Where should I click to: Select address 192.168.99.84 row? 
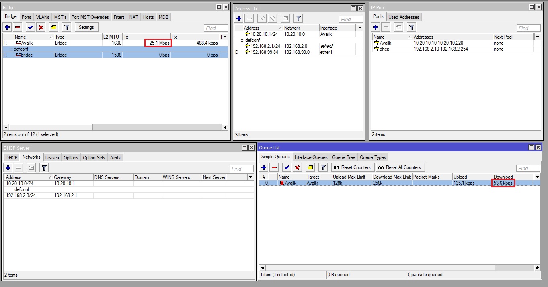pyautogui.click(x=299, y=52)
